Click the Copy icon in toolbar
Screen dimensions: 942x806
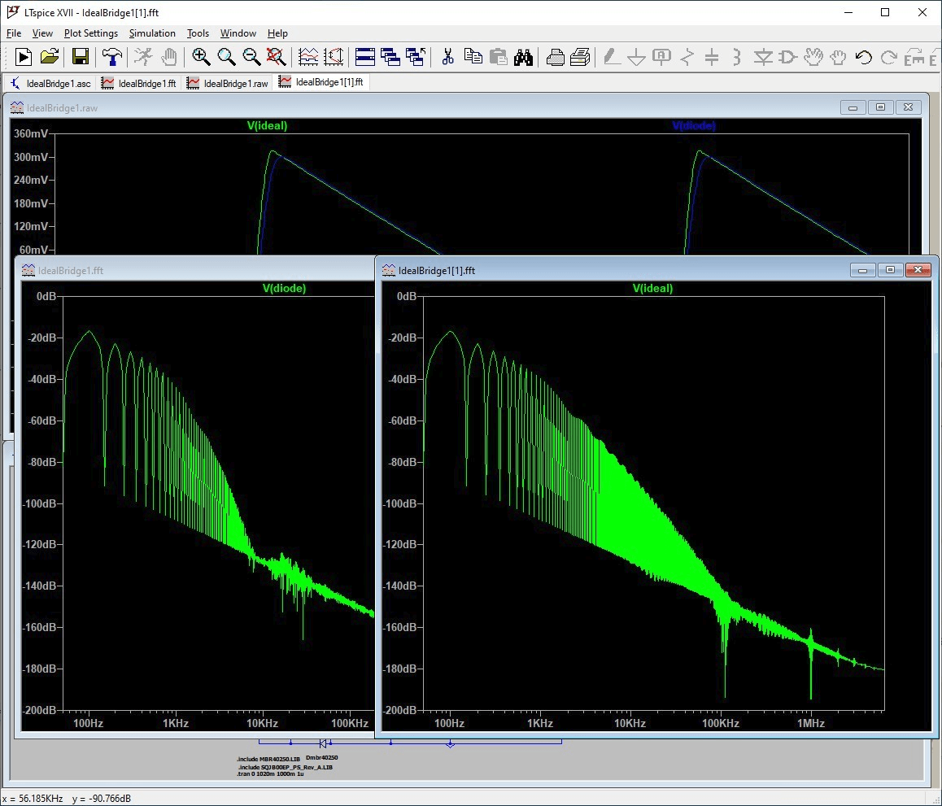(x=473, y=57)
